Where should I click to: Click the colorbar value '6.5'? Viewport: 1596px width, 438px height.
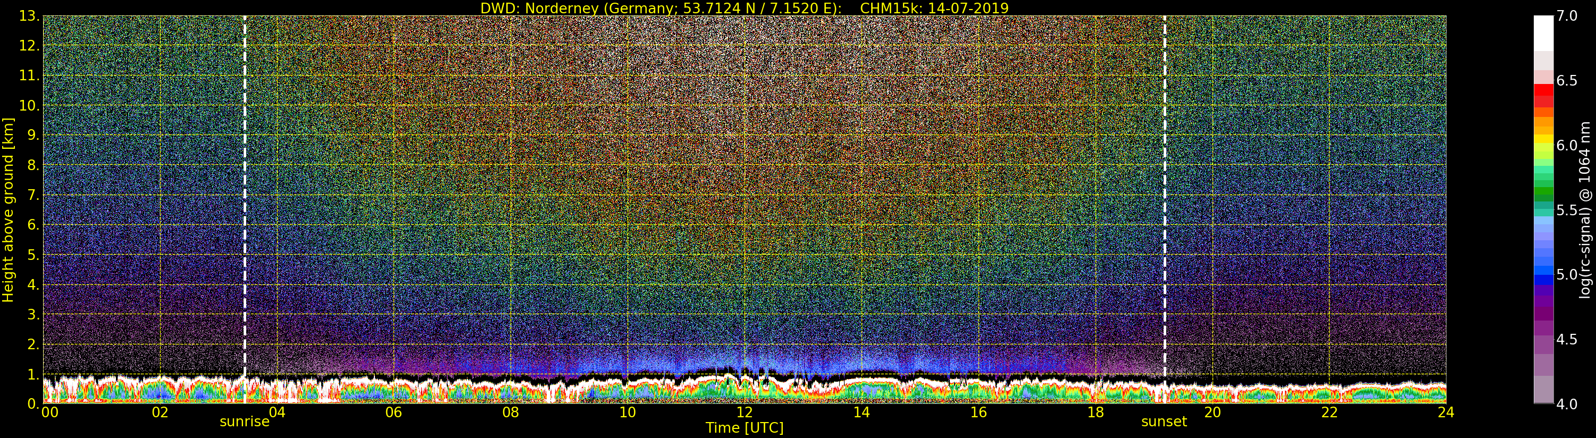pyautogui.click(x=1567, y=81)
